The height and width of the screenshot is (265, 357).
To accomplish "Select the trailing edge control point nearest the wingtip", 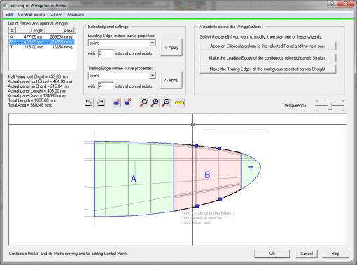I will coord(220,199).
